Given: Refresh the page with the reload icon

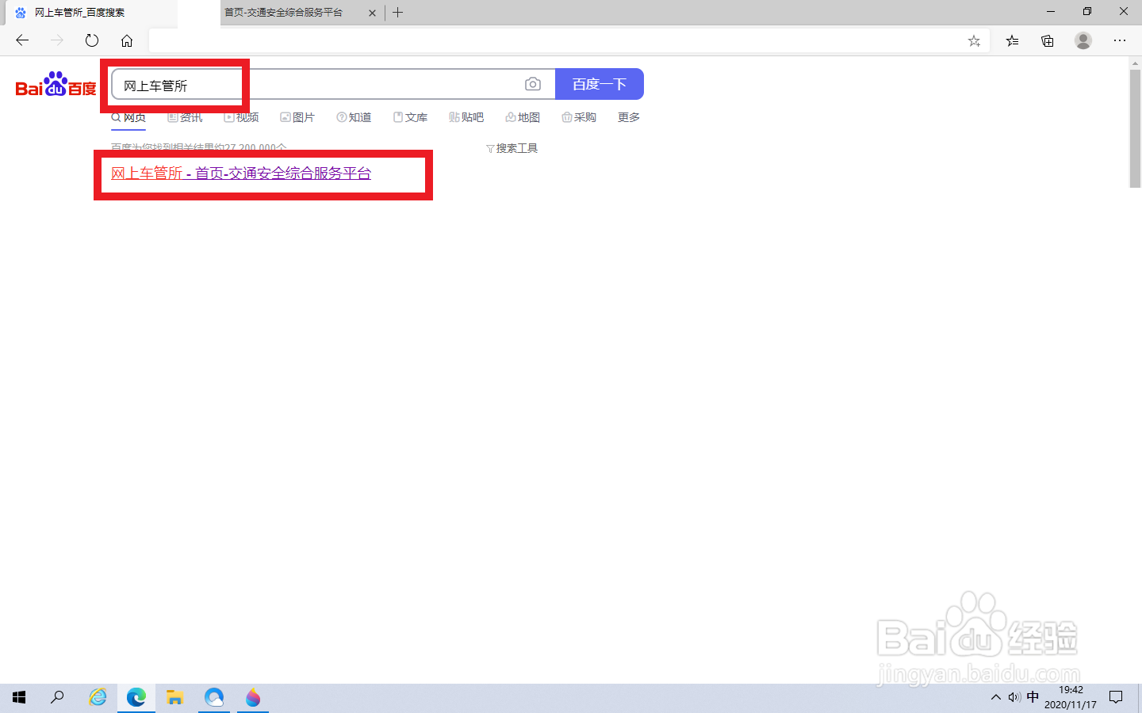Looking at the screenshot, I should tap(92, 40).
